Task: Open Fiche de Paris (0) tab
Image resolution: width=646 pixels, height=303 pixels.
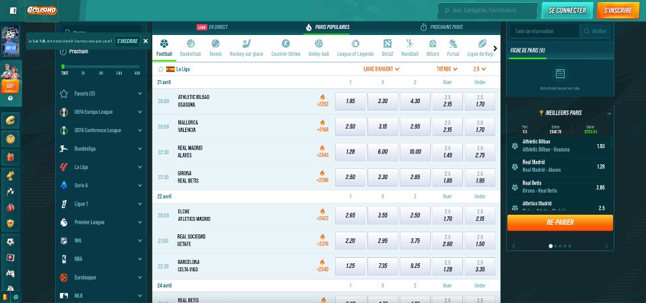Action: click(x=528, y=50)
